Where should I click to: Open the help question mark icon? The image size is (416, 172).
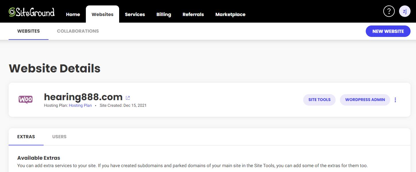click(x=389, y=11)
